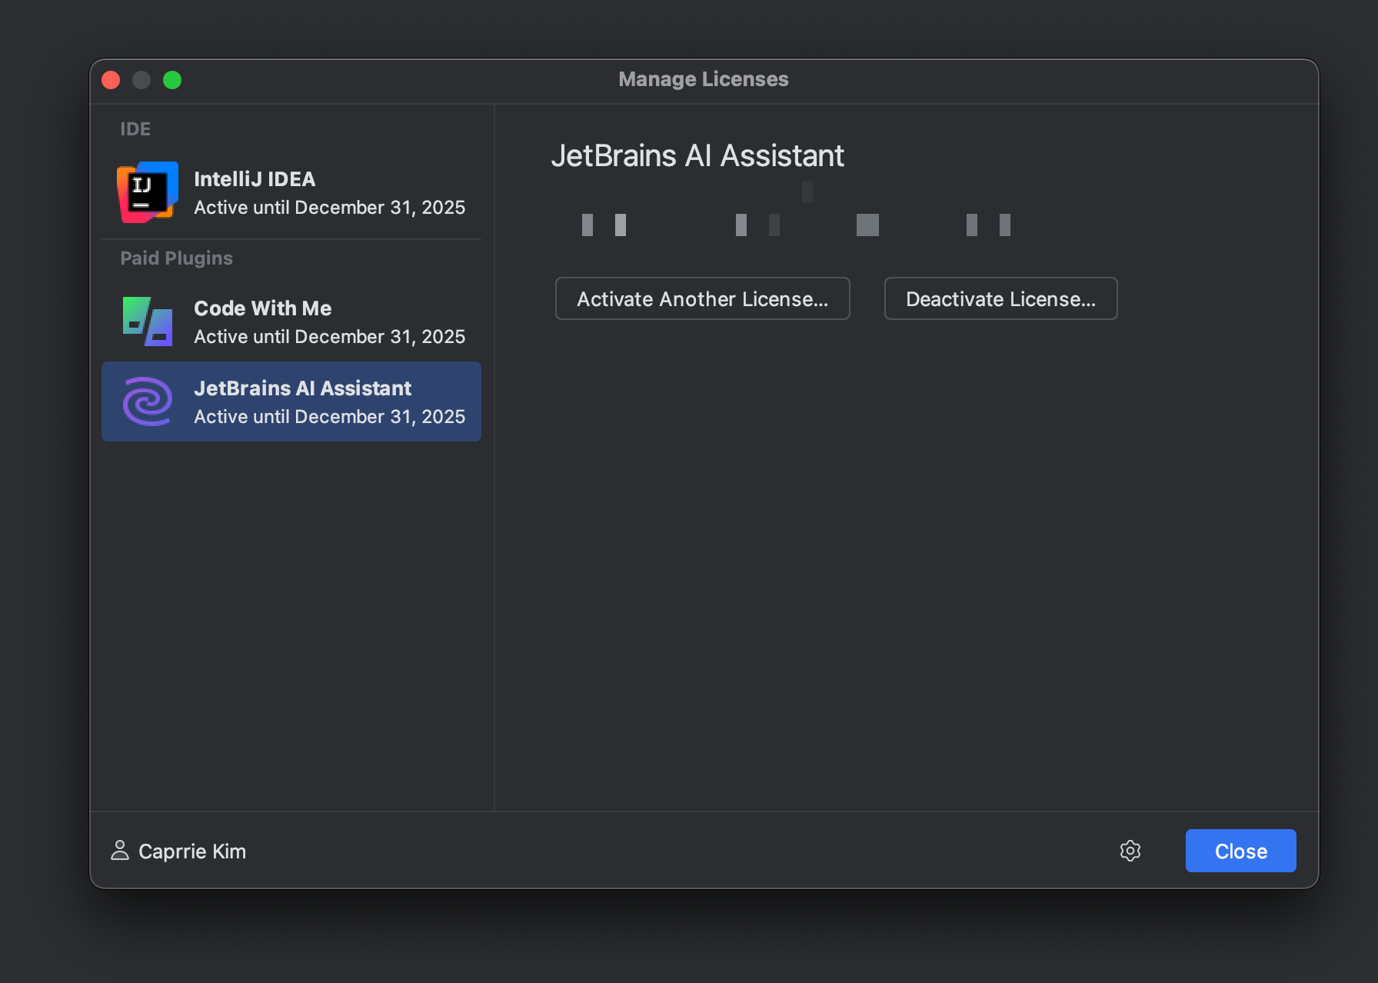This screenshot has width=1378, height=983.
Task: Select the JetBrains AI Assistant license entry
Action: pos(291,402)
